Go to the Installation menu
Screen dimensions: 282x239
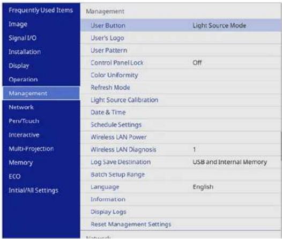point(25,52)
